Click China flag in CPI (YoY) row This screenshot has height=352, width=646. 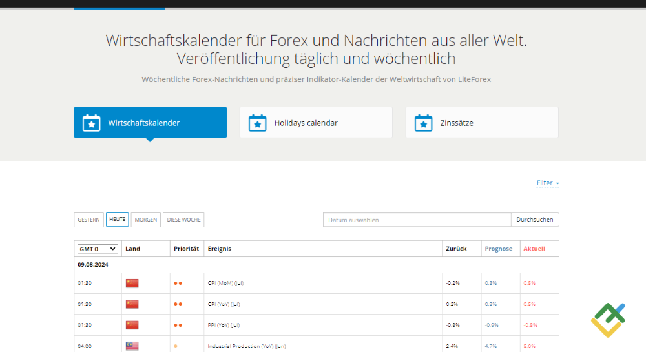point(132,304)
